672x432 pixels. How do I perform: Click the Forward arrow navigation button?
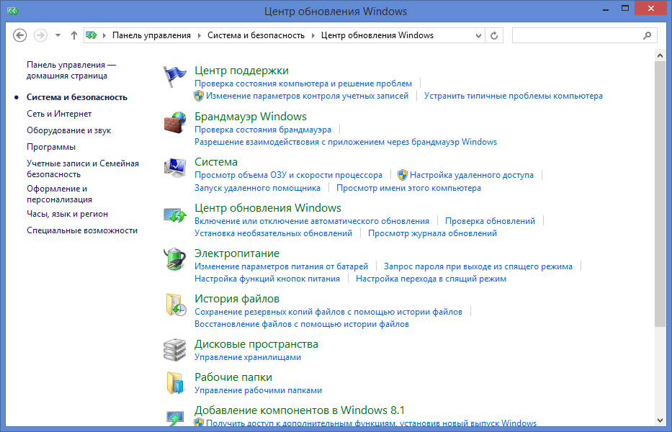coord(40,35)
